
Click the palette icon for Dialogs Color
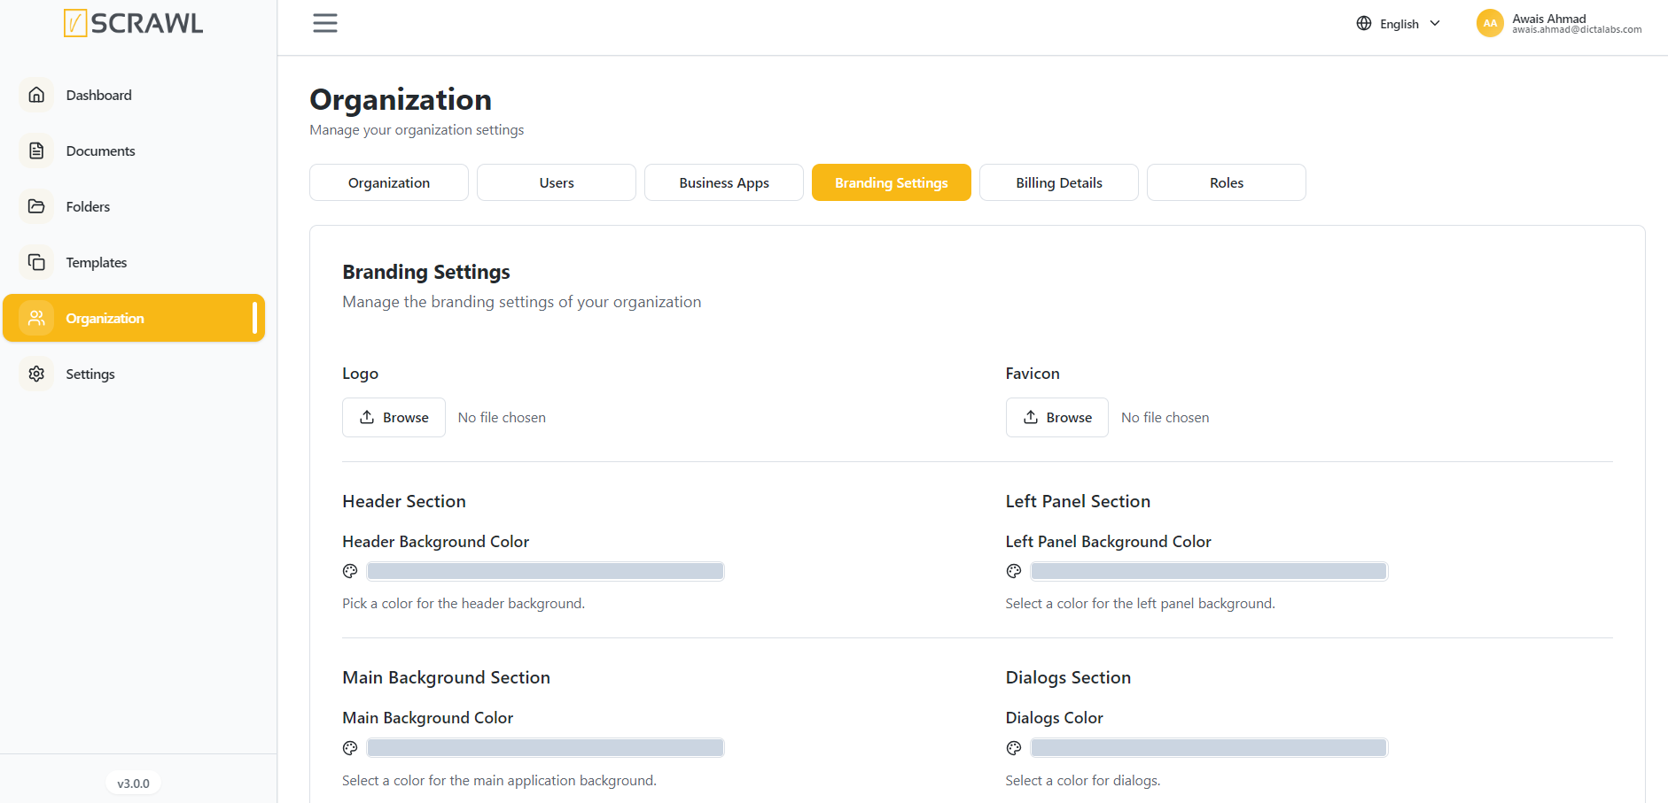coord(1014,748)
